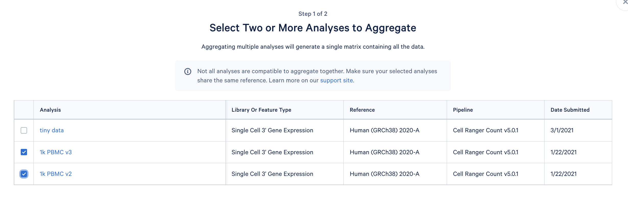Close the aggregate dialog with X
This screenshot has height=207, width=628.
point(625,2)
